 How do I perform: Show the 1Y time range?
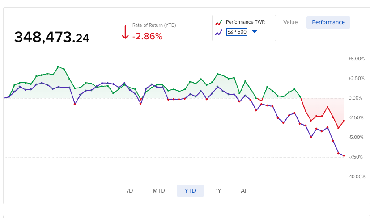click(218, 191)
